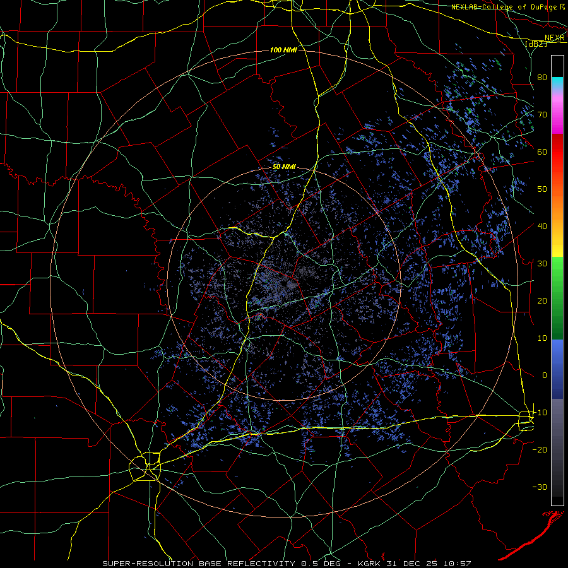
Task: Select the -20 value on the dBZ scale
Action: tap(540, 450)
